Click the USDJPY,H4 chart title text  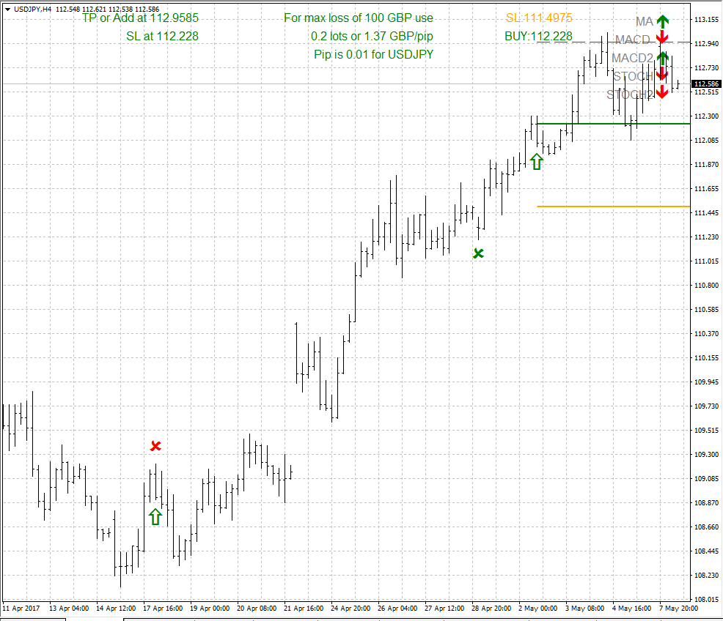[x=32, y=9]
